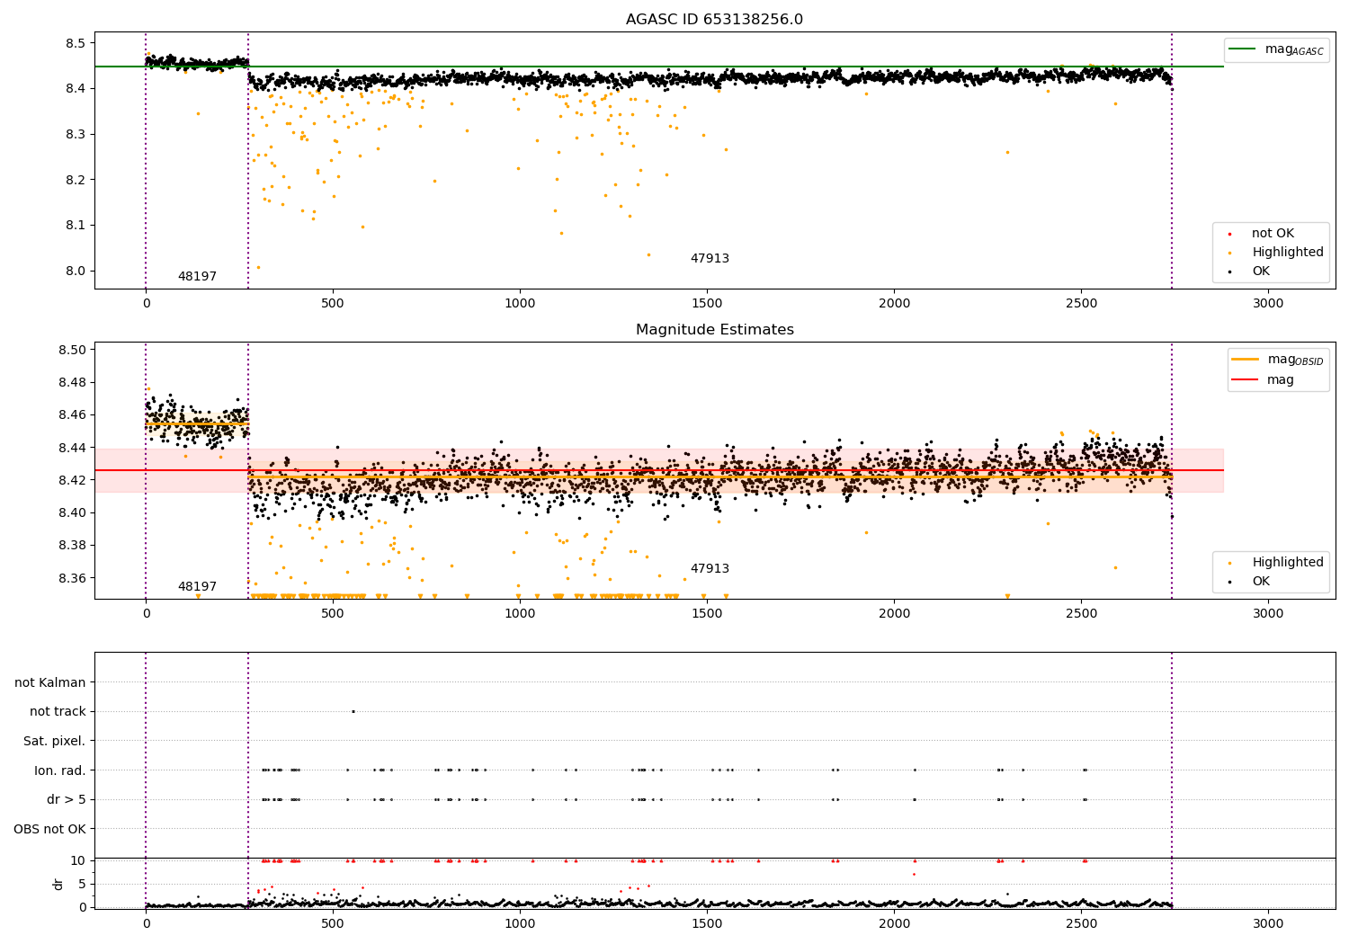Click the 'dr' axis label of bottom strip
This screenshot has width=1349, height=944.
tap(58, 884)
